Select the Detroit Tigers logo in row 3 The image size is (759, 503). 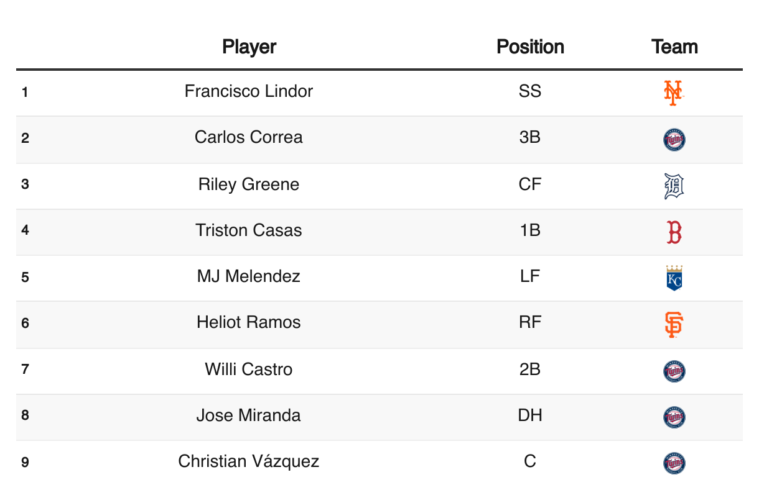tap(674, 186)
